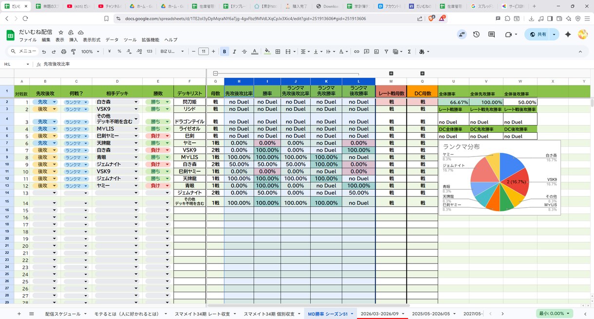Open the 拡張機能 menu
This screenshot has height=319, width=594.
[150, 40]
